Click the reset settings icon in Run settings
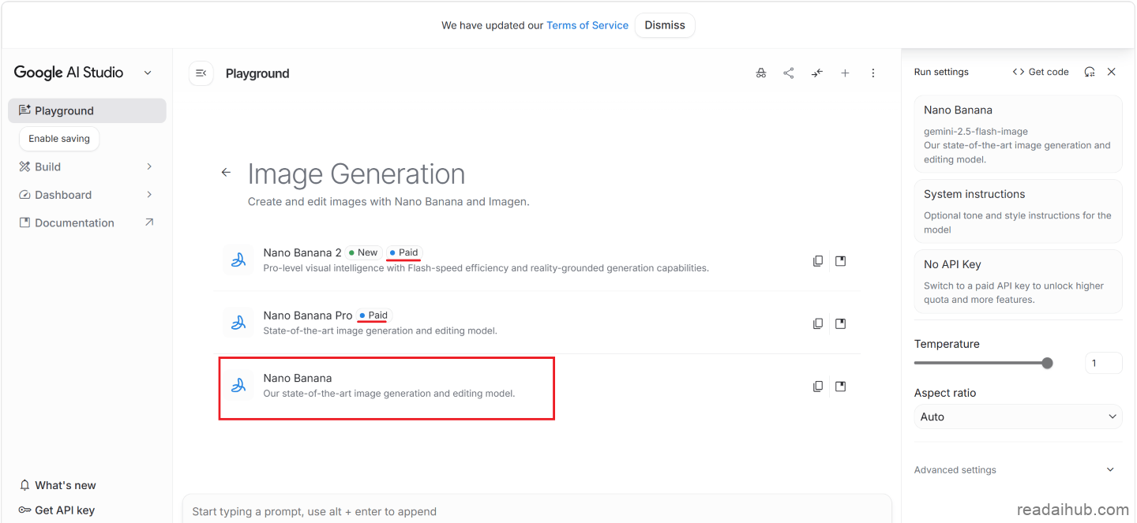Viewport: 1137px width, 523px height. pos(1090,72)
